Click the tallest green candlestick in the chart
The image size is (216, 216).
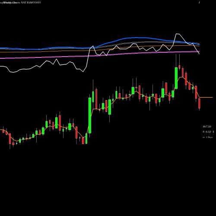pyautogui.click(x=90, y=115)
